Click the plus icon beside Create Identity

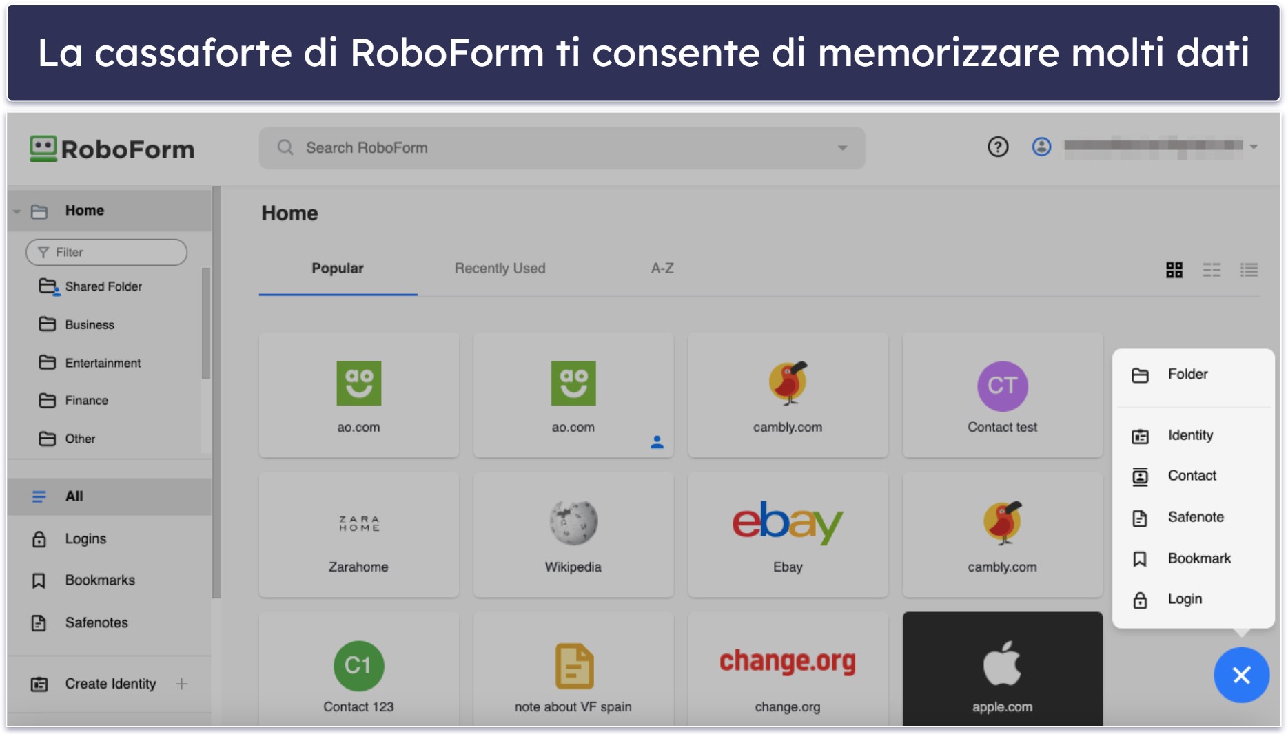[x=182, y=684]
